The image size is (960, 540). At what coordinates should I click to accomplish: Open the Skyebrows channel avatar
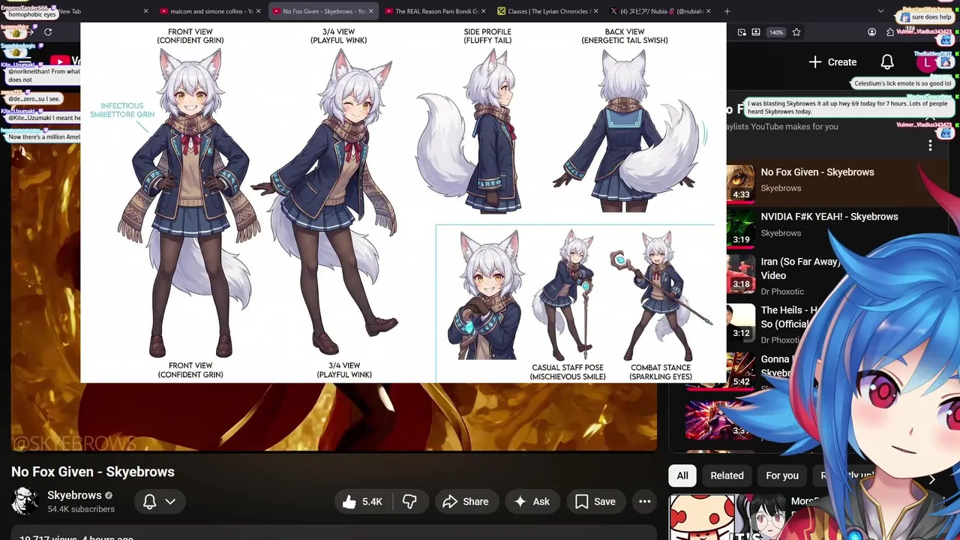click(x=25, y=501)
